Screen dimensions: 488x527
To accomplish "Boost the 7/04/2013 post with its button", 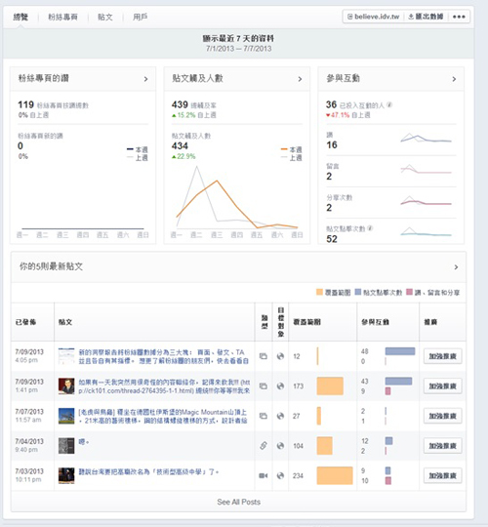I will click(443, 446).
